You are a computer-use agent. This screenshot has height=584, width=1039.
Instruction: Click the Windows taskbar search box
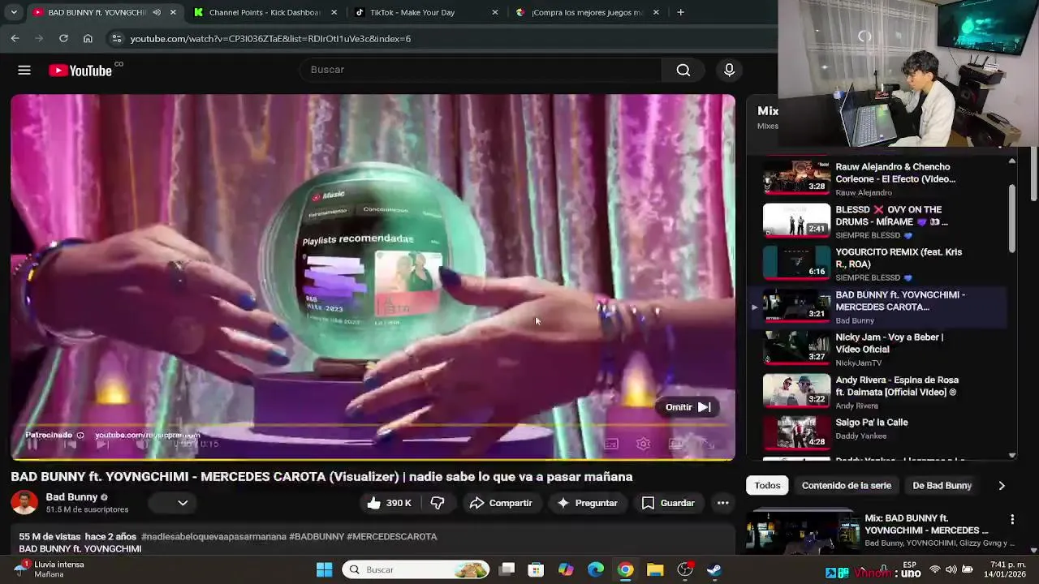coord(416,569)
